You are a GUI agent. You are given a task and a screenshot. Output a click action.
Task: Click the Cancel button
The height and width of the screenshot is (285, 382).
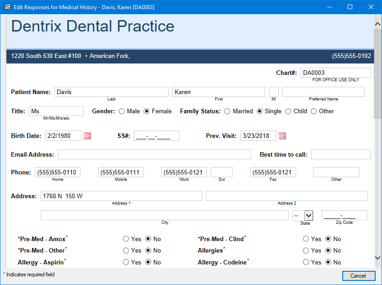click(358, 276)
